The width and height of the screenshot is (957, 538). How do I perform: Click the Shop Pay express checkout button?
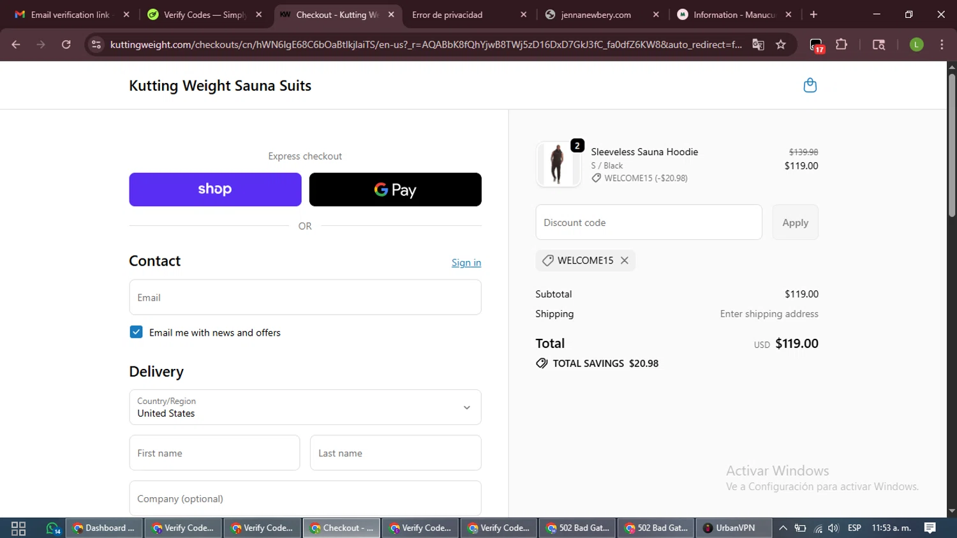[x=215, y=190]
